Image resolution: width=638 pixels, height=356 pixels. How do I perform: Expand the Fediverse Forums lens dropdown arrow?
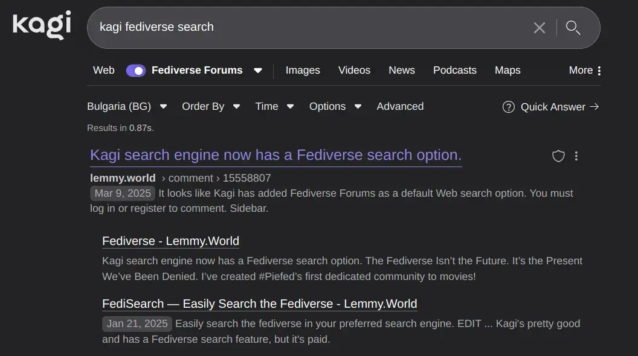tap(258, 71)
